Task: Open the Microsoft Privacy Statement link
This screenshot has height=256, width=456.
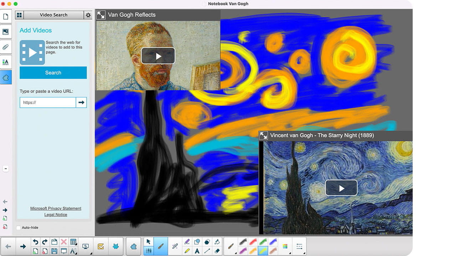Action: (56, 208)
